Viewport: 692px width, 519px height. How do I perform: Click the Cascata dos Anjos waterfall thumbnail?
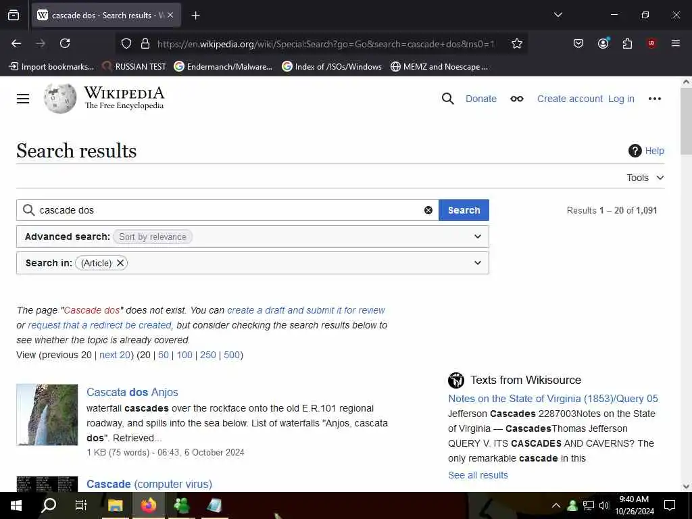point(47,415)
